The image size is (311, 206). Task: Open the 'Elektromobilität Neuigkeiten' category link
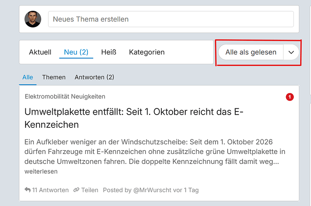point(65,97)
